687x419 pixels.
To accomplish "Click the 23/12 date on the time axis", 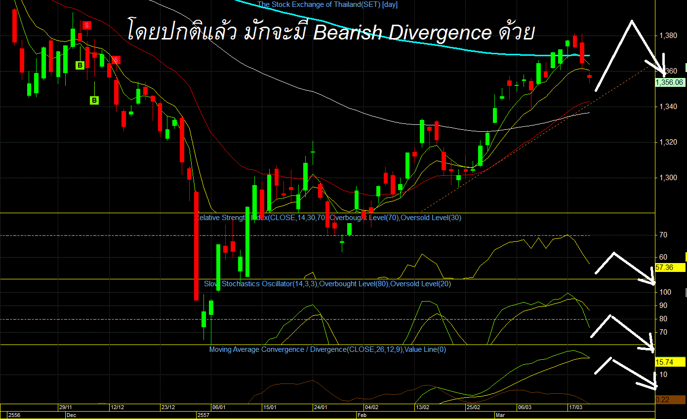I will [x=168, y=408].
